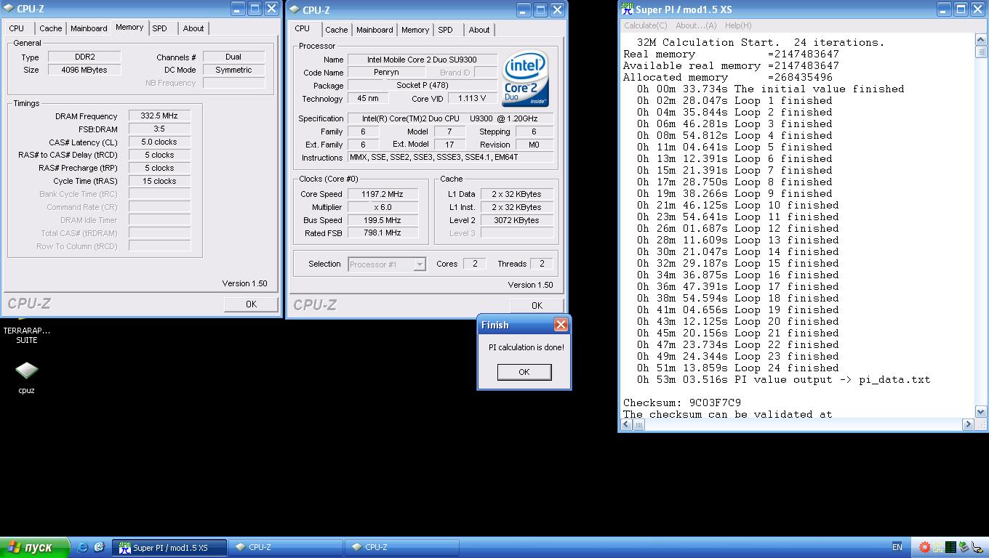Click the FSB:DRAM 3:5 value
Viewport: 989px width, 558px height.
159,129
